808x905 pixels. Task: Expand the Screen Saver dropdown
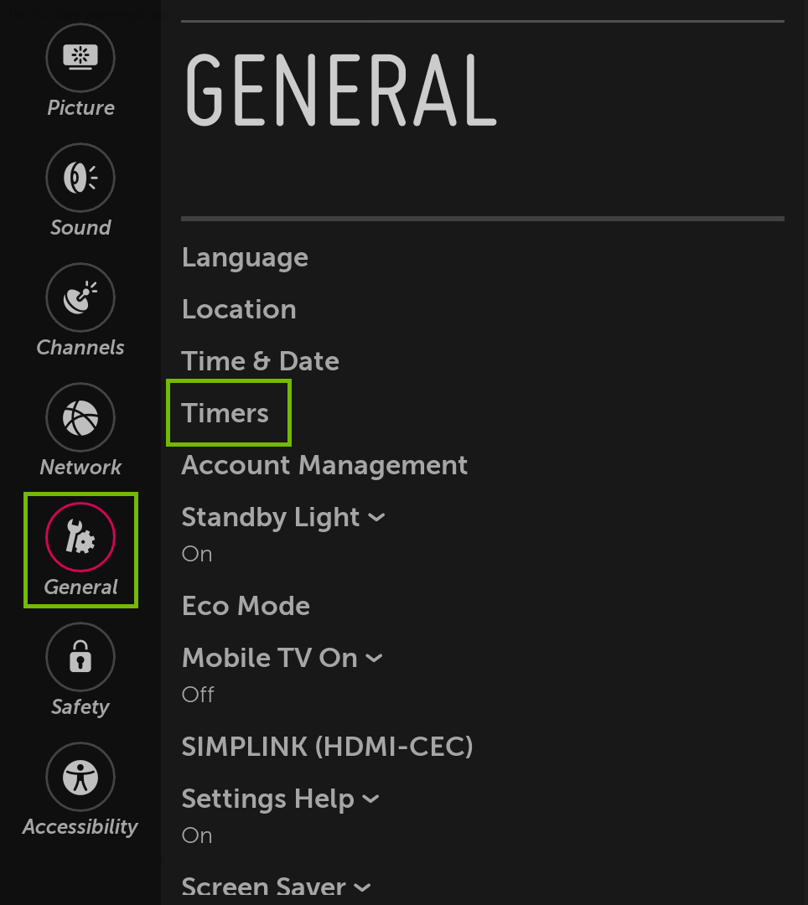tap(362, 887)
